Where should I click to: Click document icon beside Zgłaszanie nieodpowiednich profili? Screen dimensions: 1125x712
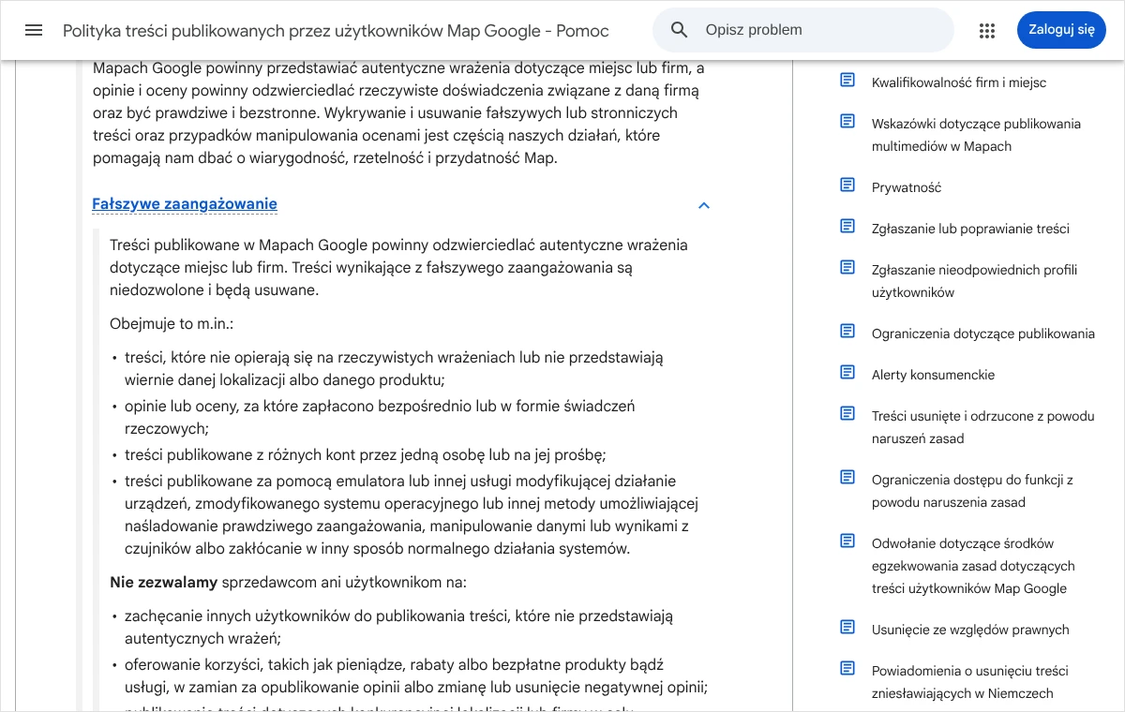847,268
